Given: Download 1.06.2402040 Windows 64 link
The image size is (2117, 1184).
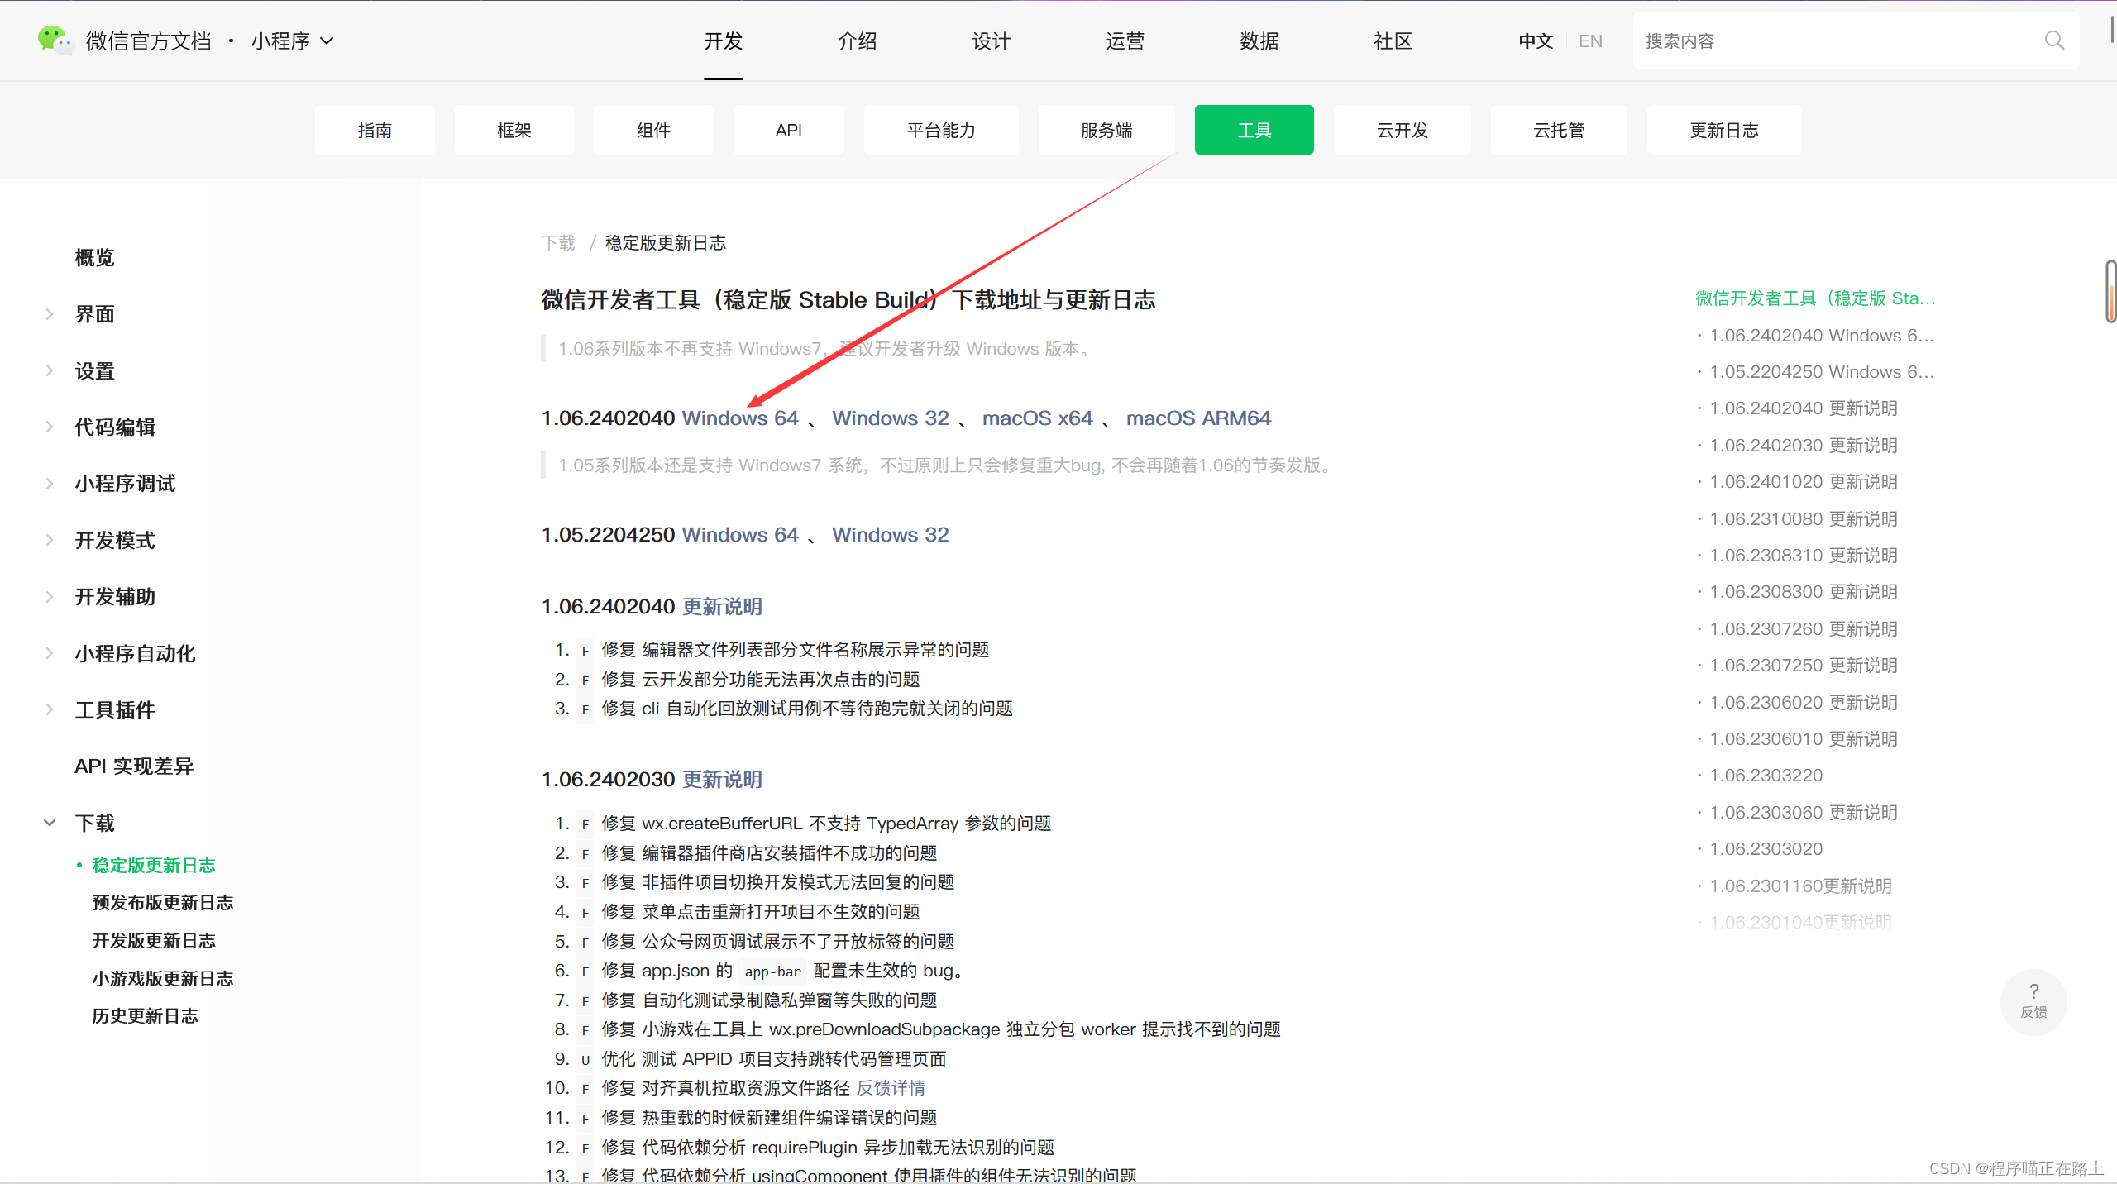Looking at the screenshot, I should 739,418.
